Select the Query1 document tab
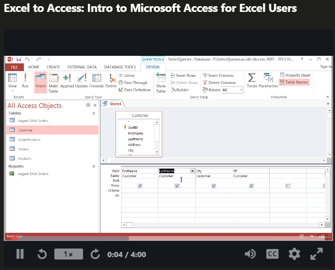The height and width of the screenshot is (270, 335). [x=113, y=104]
